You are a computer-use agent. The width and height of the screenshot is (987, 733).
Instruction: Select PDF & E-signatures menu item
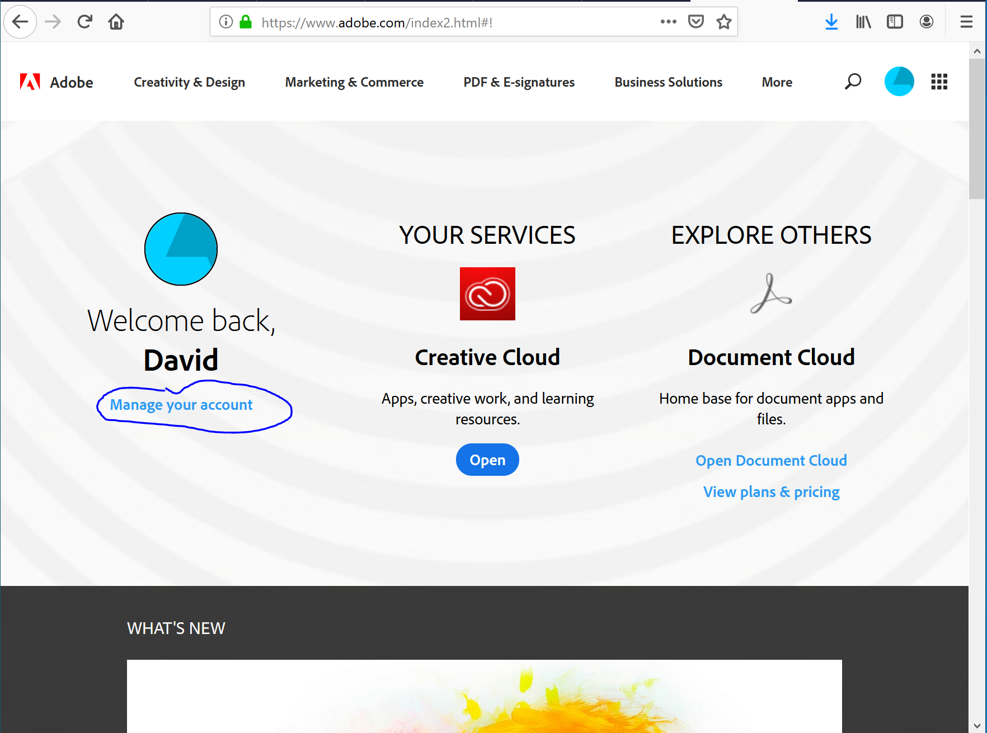coord(519,82)
